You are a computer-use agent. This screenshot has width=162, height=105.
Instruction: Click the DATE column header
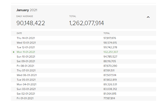pyautogui.click(x=19, y=33)
